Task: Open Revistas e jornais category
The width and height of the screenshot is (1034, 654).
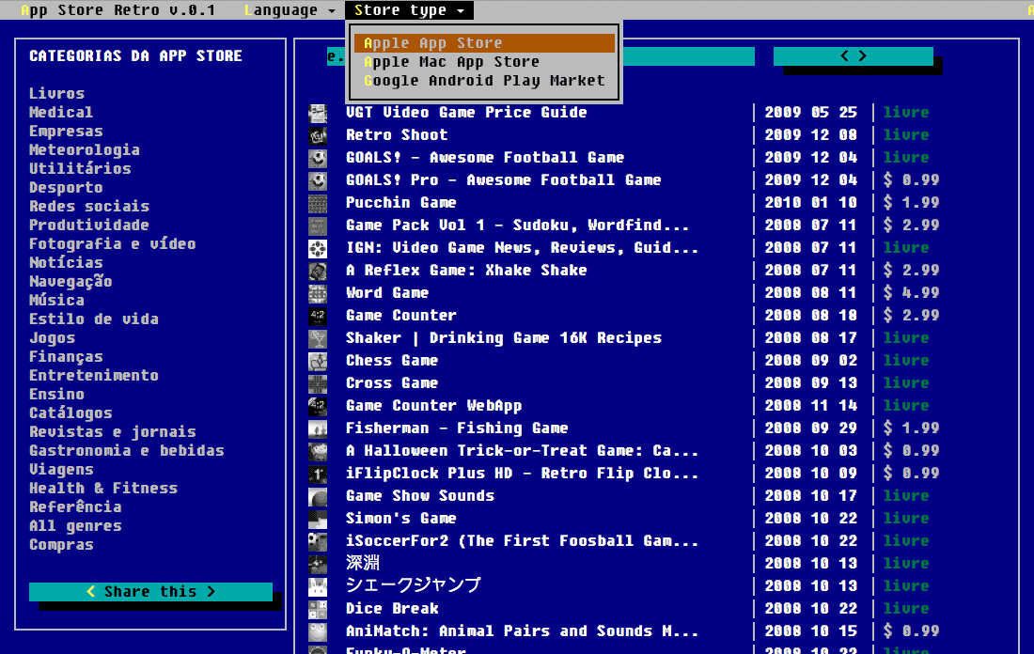Action: 112,432
